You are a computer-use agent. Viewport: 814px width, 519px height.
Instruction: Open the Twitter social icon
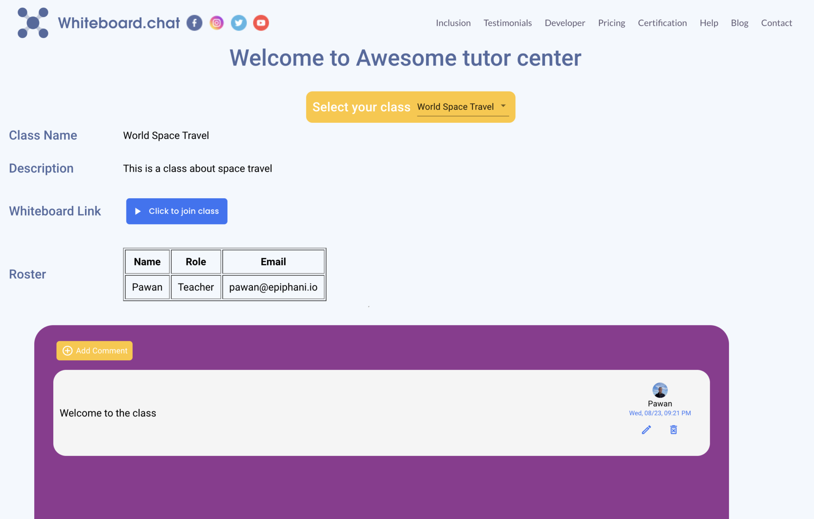pyautogui.click(x=239, y=23)
